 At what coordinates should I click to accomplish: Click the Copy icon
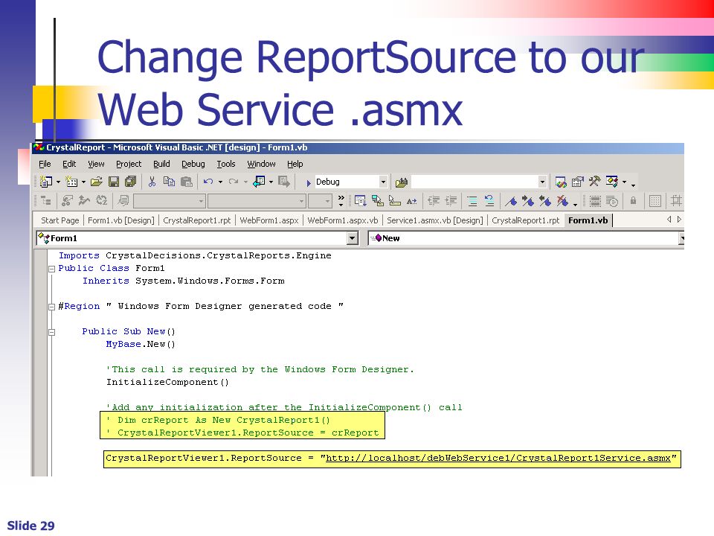tap(169, 182)
